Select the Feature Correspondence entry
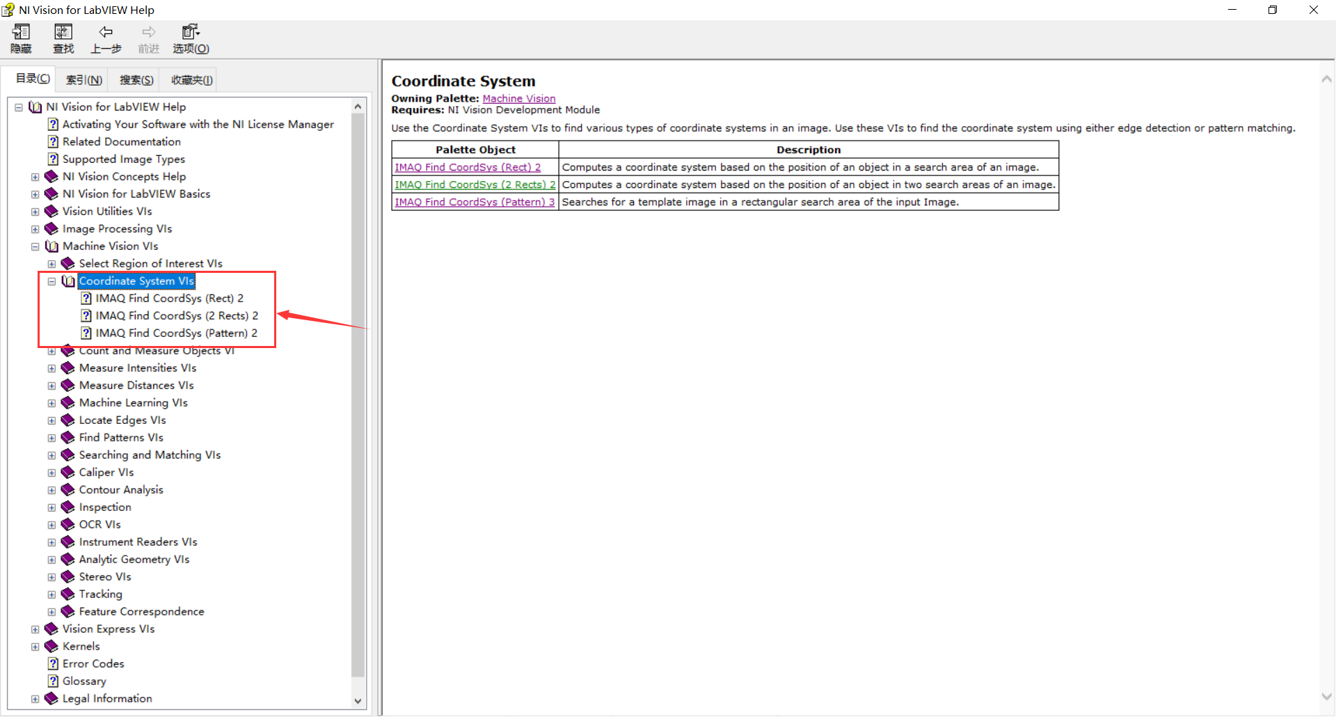This screenshot has width=1336, height=717. coord(141,612)
